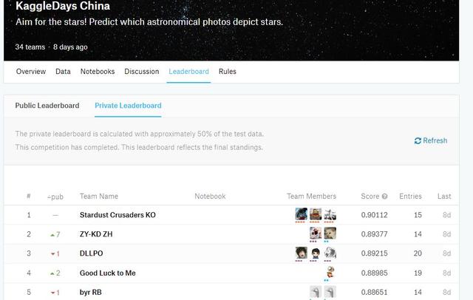This screenshot has width=473, height=300.
Task: Open the byr RB team
Action: tap(90, 292)
